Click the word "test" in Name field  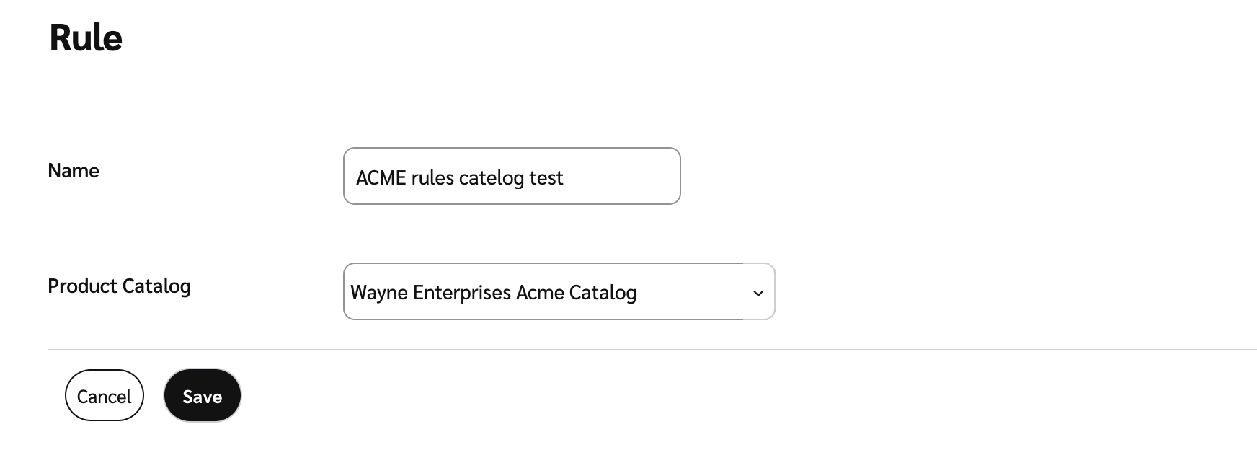(546, 177)
